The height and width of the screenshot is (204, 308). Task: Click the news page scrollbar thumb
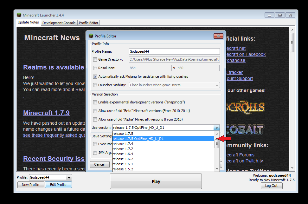292,42
